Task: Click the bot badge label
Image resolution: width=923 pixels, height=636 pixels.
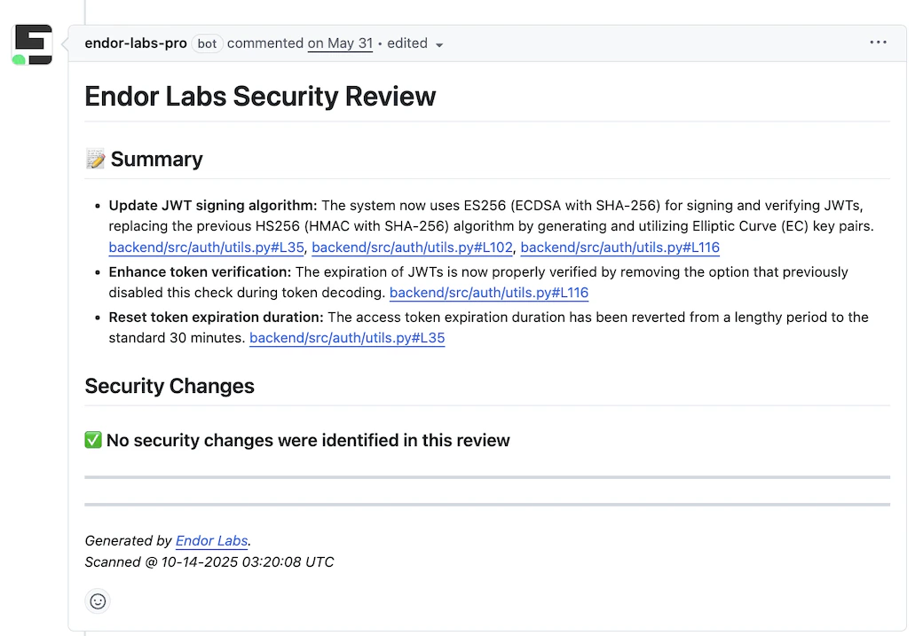Action: click(x=206, y=43)
